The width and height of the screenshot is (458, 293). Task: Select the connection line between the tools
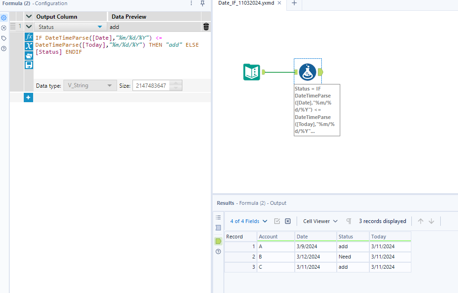point(279,72)
